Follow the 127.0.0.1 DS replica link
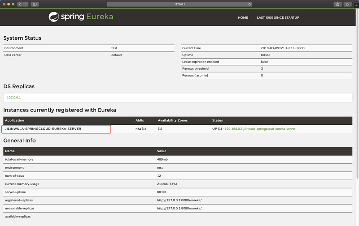 pyautogui.click(x=14, y=98)
